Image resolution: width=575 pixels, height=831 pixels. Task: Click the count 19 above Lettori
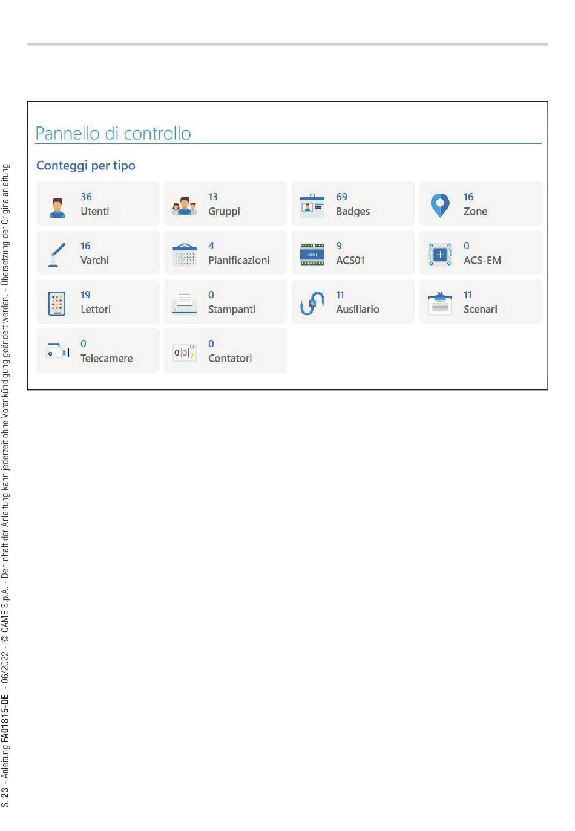85,295
